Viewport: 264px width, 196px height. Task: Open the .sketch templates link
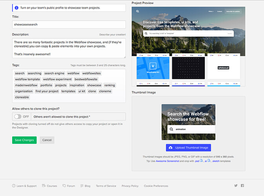pyautogui.click(x=216, y=161)
